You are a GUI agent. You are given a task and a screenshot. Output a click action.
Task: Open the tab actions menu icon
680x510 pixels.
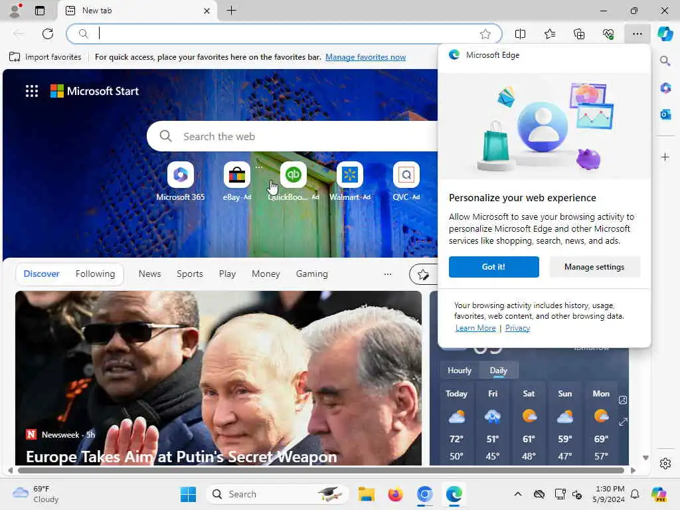click(40, 11)
